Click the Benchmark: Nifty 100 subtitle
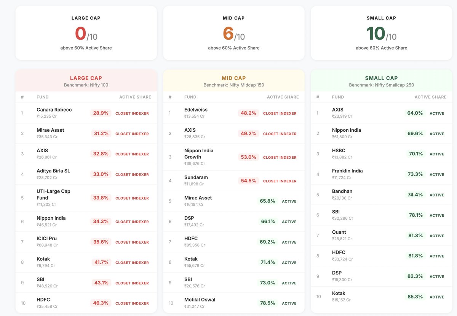 pos(86,85)
